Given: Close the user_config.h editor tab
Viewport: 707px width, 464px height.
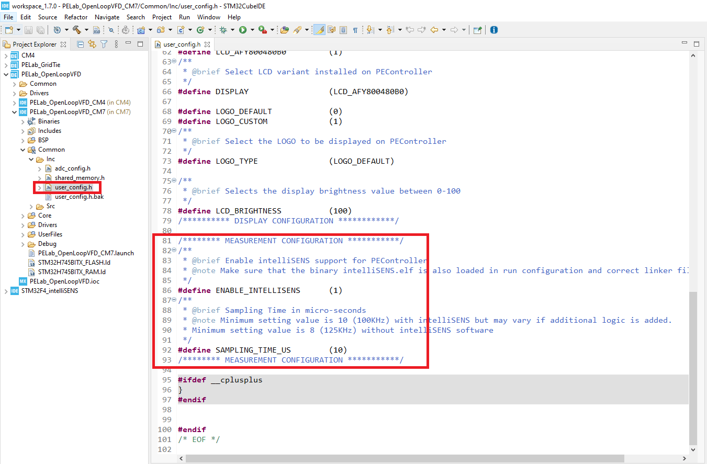Looking at the screenshot, I should (207, 44).
